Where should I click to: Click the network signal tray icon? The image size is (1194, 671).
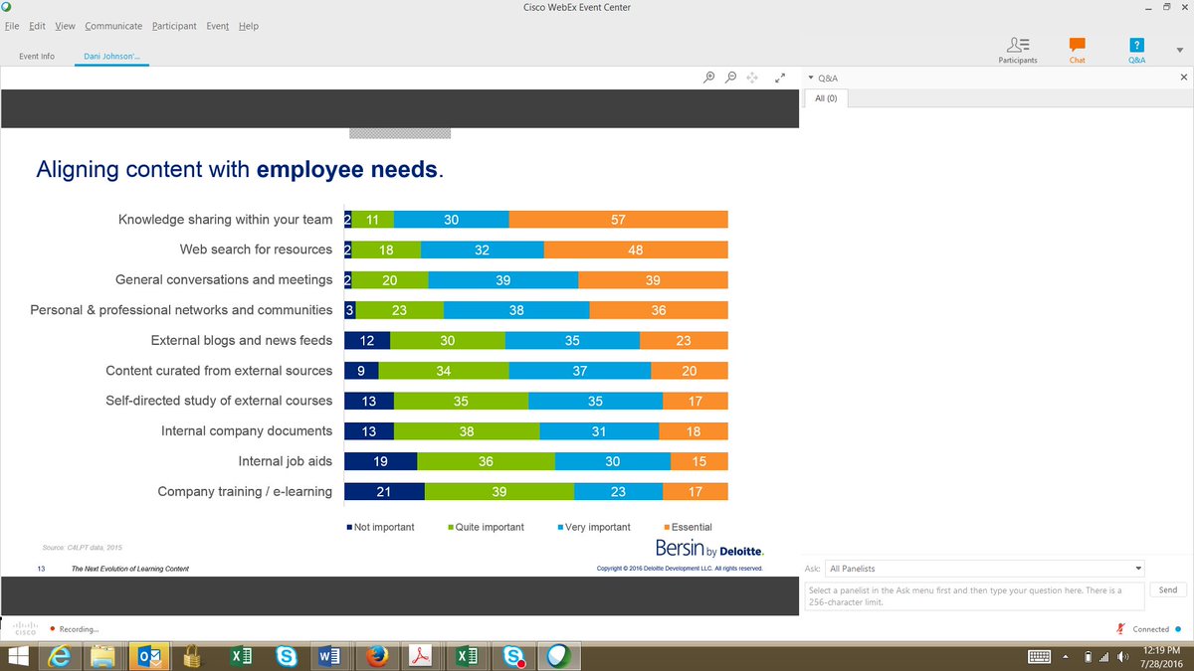(1103, 656)
